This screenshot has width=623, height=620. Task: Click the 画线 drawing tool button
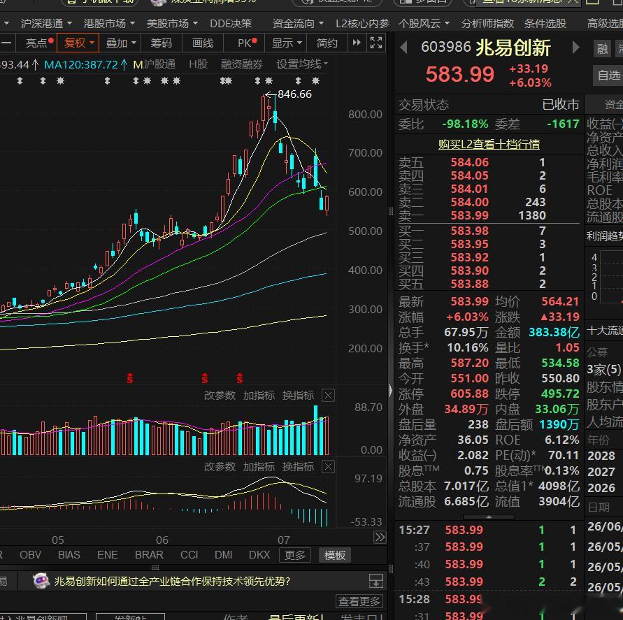pyautogui.click(x=203, y=43)
